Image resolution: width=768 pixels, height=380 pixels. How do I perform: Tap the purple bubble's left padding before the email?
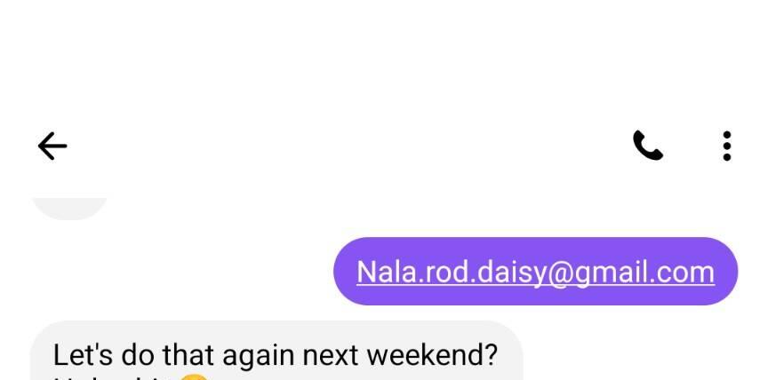click(x=345, y=272)
